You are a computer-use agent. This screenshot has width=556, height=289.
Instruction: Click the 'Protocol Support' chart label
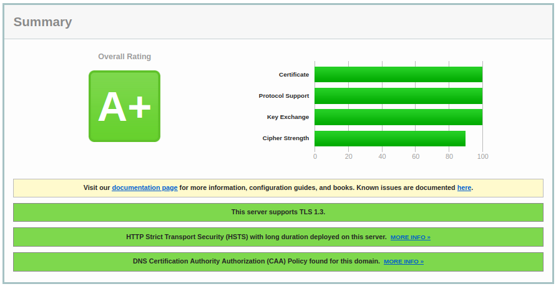tap(284, 96)
